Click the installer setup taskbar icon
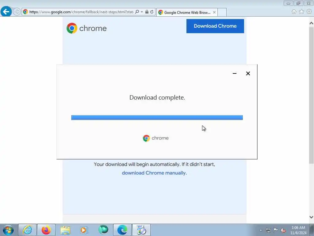314x236 pixels. 141,230
